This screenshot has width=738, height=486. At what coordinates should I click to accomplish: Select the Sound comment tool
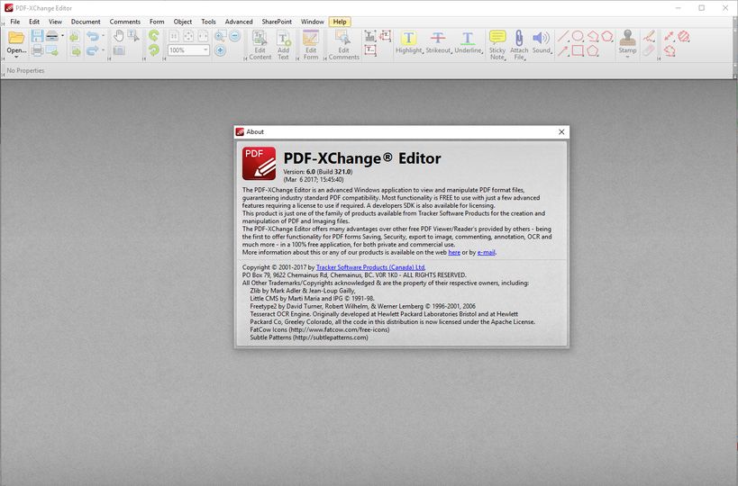tap(542, 42)
